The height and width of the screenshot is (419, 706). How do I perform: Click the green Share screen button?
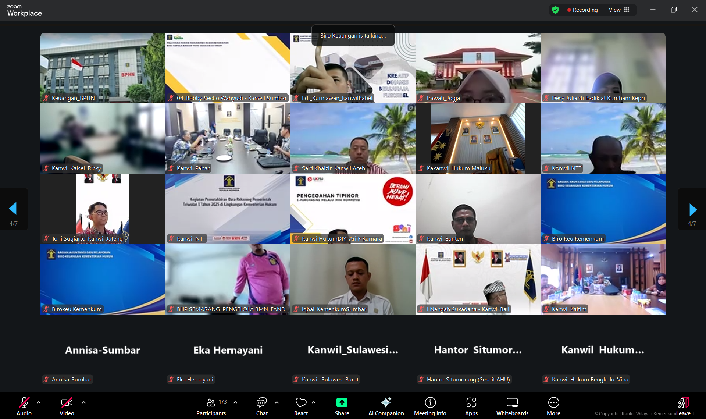tap(342, 403)
